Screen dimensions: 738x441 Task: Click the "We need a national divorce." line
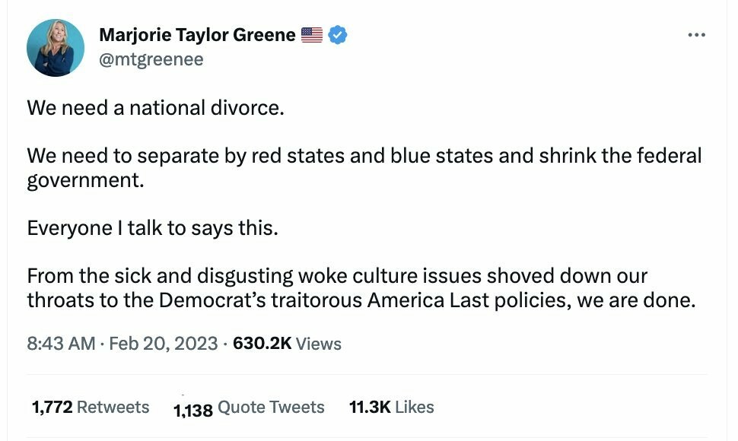[155, 107]
